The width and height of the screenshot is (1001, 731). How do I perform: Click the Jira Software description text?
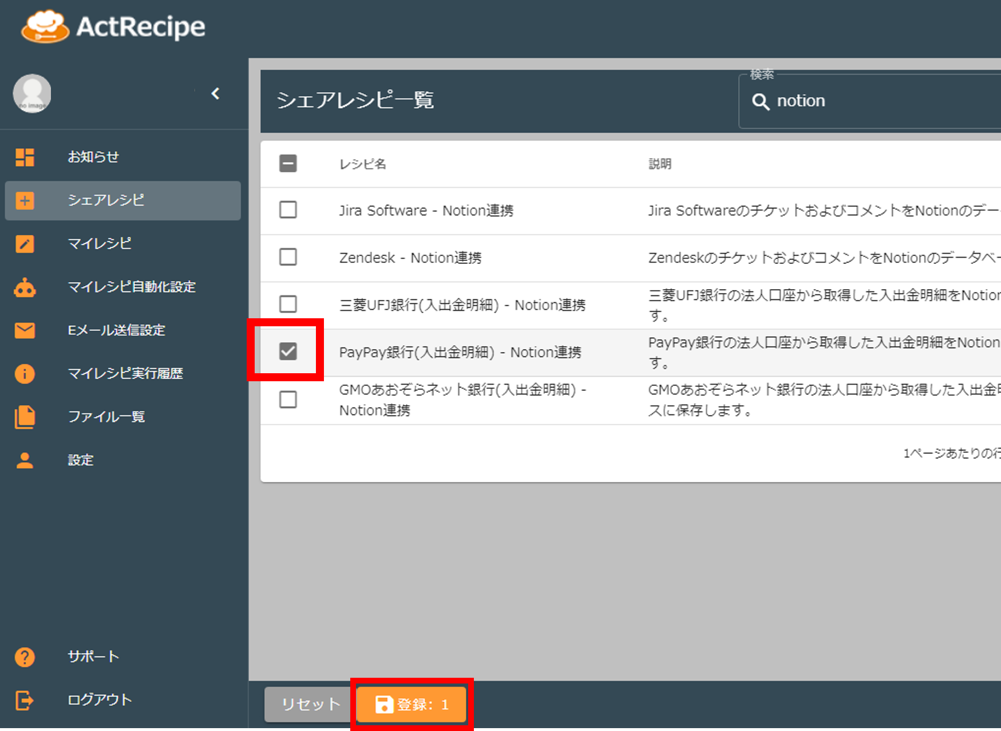point(824,211)
